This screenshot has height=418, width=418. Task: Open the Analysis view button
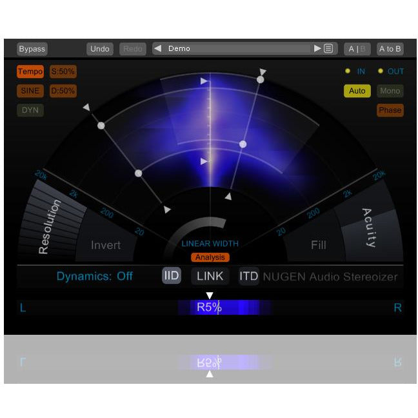(210, 257)
